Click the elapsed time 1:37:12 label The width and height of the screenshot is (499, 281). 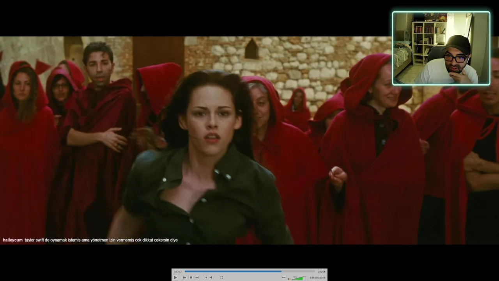[178, 272]
